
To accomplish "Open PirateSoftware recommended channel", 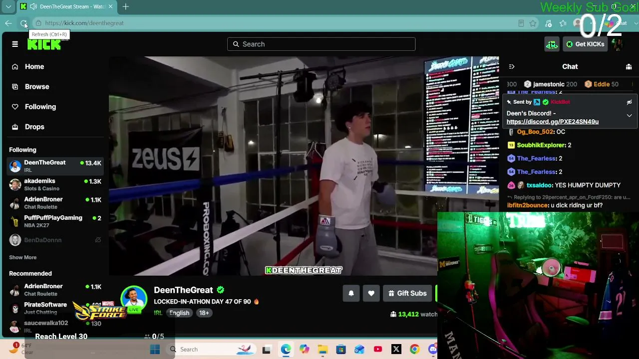I will point(55,308).
